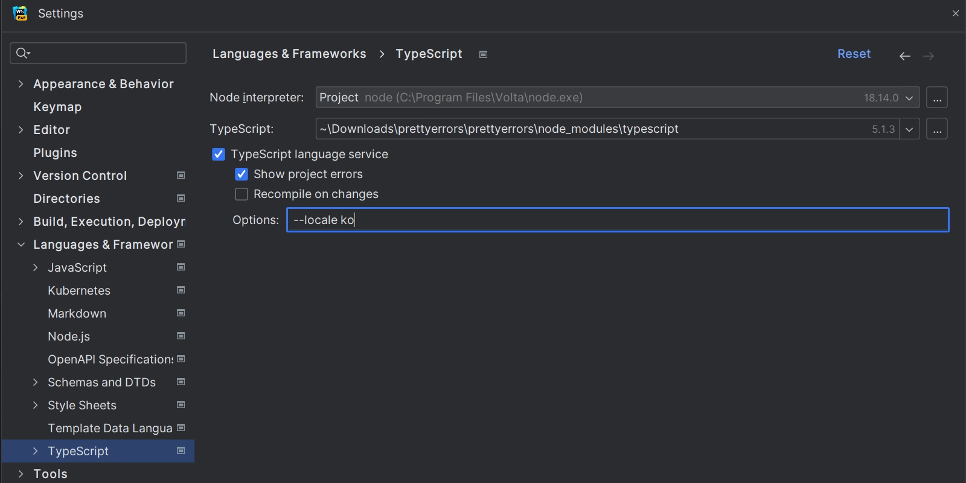The height and width of the screenshot is (483, 966).
Task: Click project-level icon on Languages & Frameworks row
Action: click(181, 244)
